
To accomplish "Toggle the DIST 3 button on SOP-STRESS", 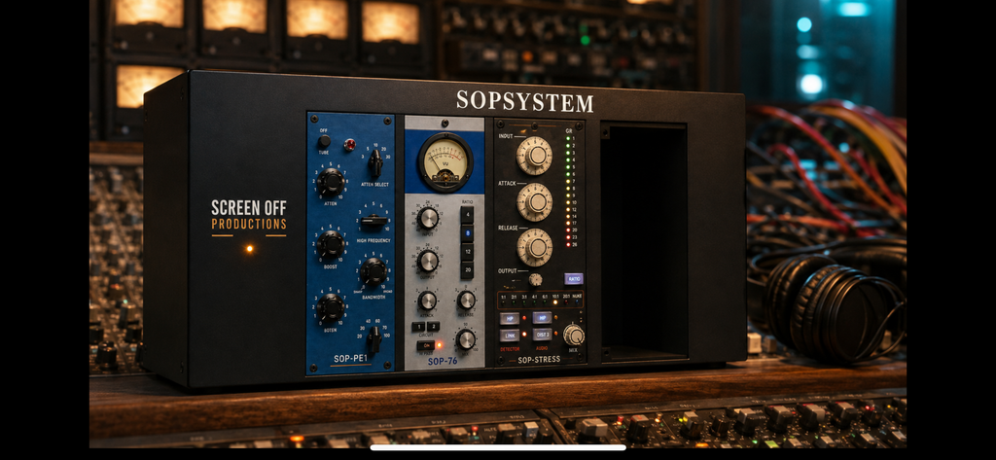I will pos(542,335).
